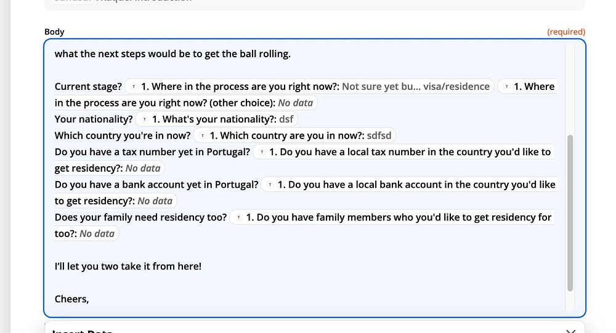Select the 'What's your nationality?: dsf' data pill
This screenshot has height=333, width=616.
[216, 119]
